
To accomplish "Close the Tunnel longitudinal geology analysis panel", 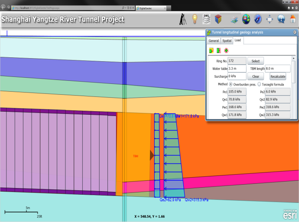I will coord(295,32).
